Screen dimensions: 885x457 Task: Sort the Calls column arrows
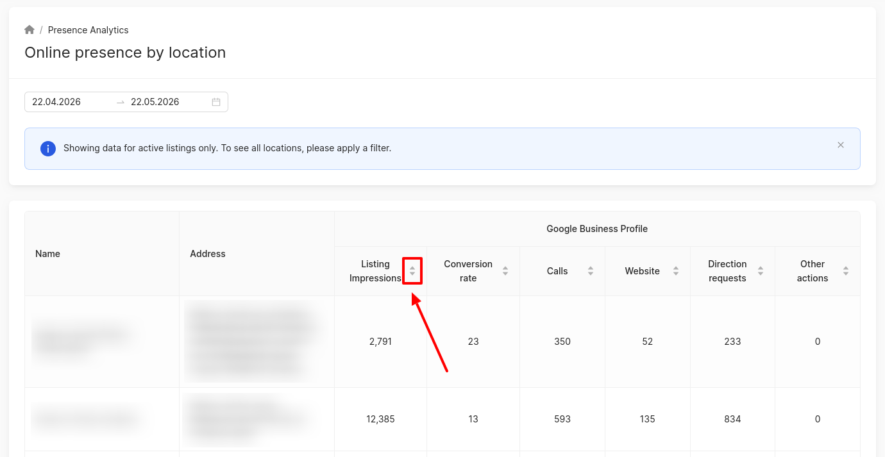coord(591,271)
